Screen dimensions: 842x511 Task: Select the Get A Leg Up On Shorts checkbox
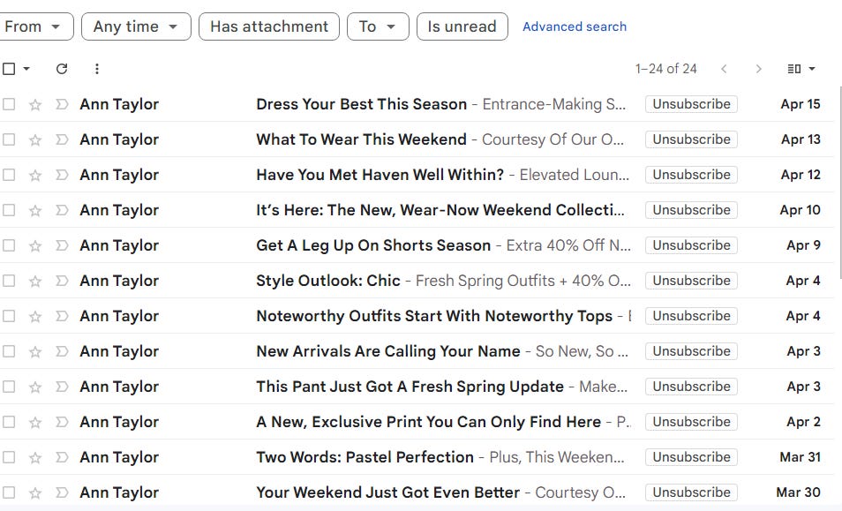coord(9,246)
